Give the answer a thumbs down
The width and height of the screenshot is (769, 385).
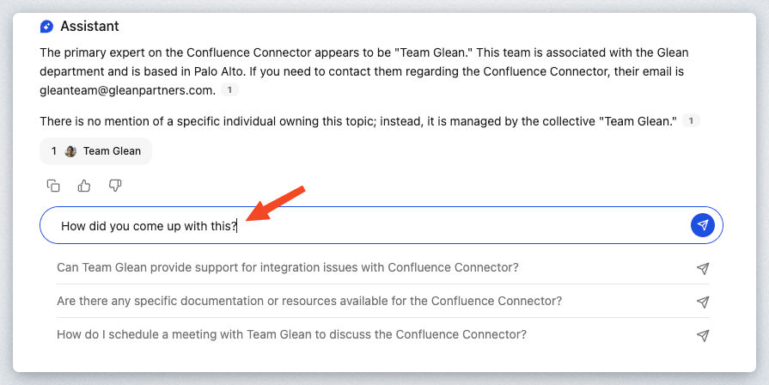[115, 185]
